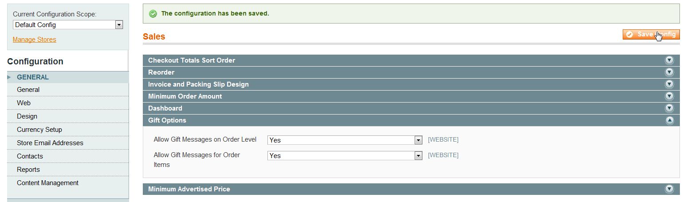The height and width of the screenshot is (202, 687).
Task: Toggle the GENERAL group in sidebar
Action: (33, 77)
